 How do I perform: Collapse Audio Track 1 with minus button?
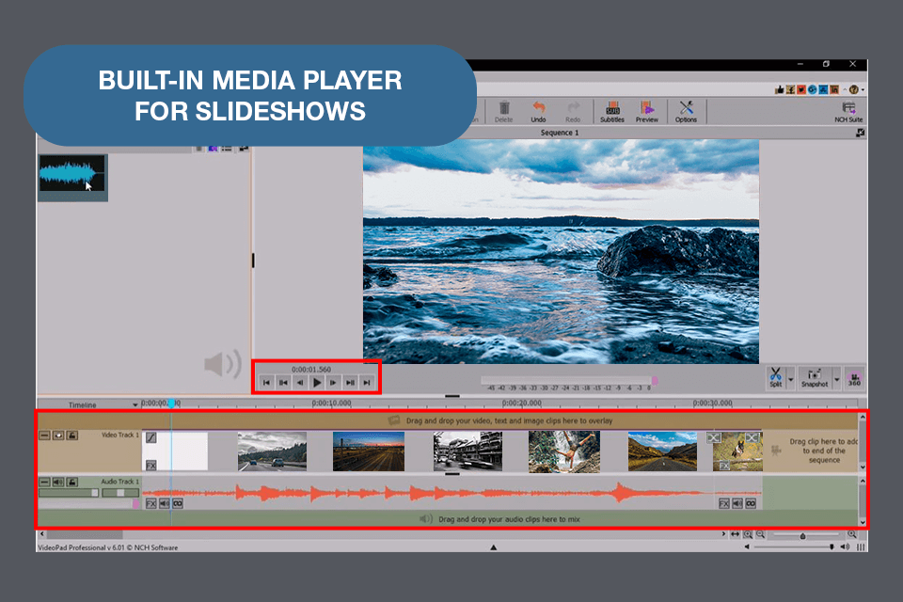tap(45, 482)
